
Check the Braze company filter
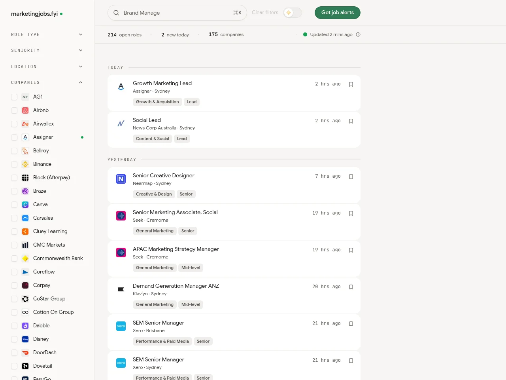14,191
